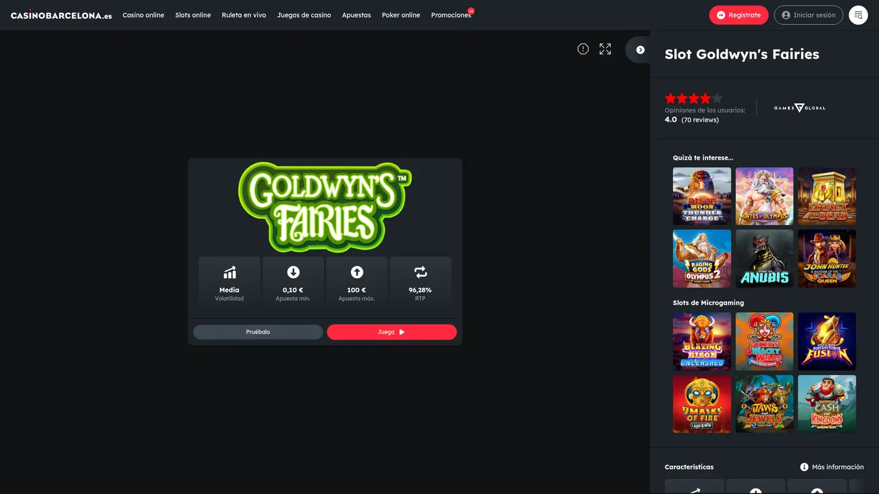879x494 pixels.
Task: Click the user avatar icon in Iniciar sesión
Action: coord(786,15)
